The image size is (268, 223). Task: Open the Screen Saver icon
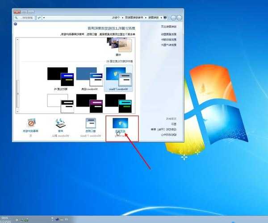tap(31, 125)
